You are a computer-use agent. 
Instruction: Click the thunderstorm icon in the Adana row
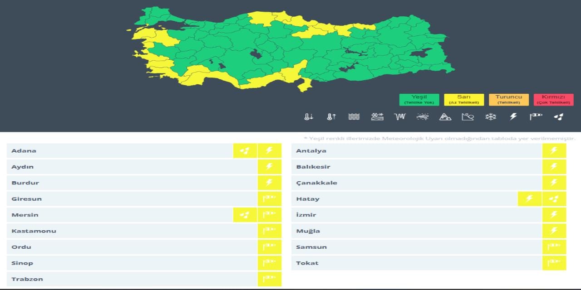[270, 150]
